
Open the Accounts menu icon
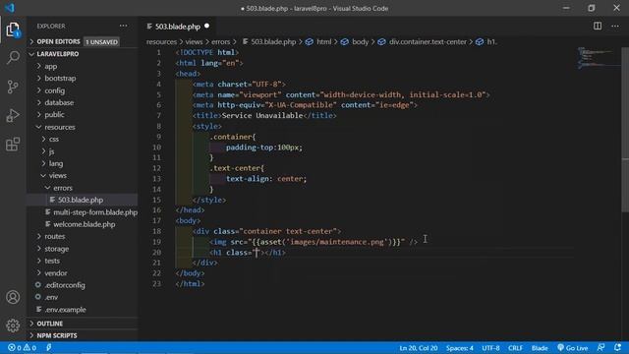coord(13,297)
